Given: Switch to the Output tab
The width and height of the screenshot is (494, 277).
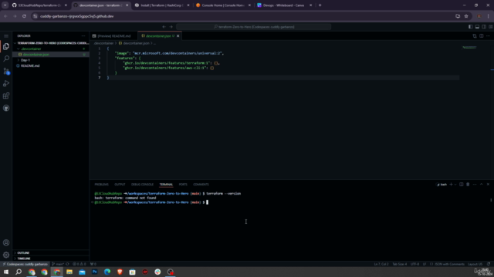Looking at the screenshot, I should pos(120,185).
